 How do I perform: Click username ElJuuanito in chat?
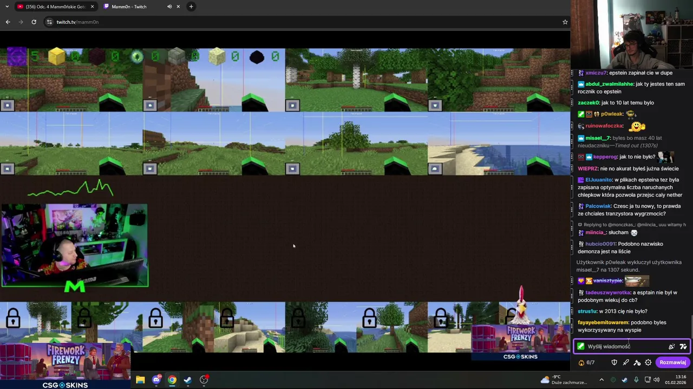click(598, 180)
